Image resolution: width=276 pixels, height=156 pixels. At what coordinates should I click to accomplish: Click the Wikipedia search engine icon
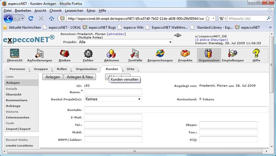[221, 19]
